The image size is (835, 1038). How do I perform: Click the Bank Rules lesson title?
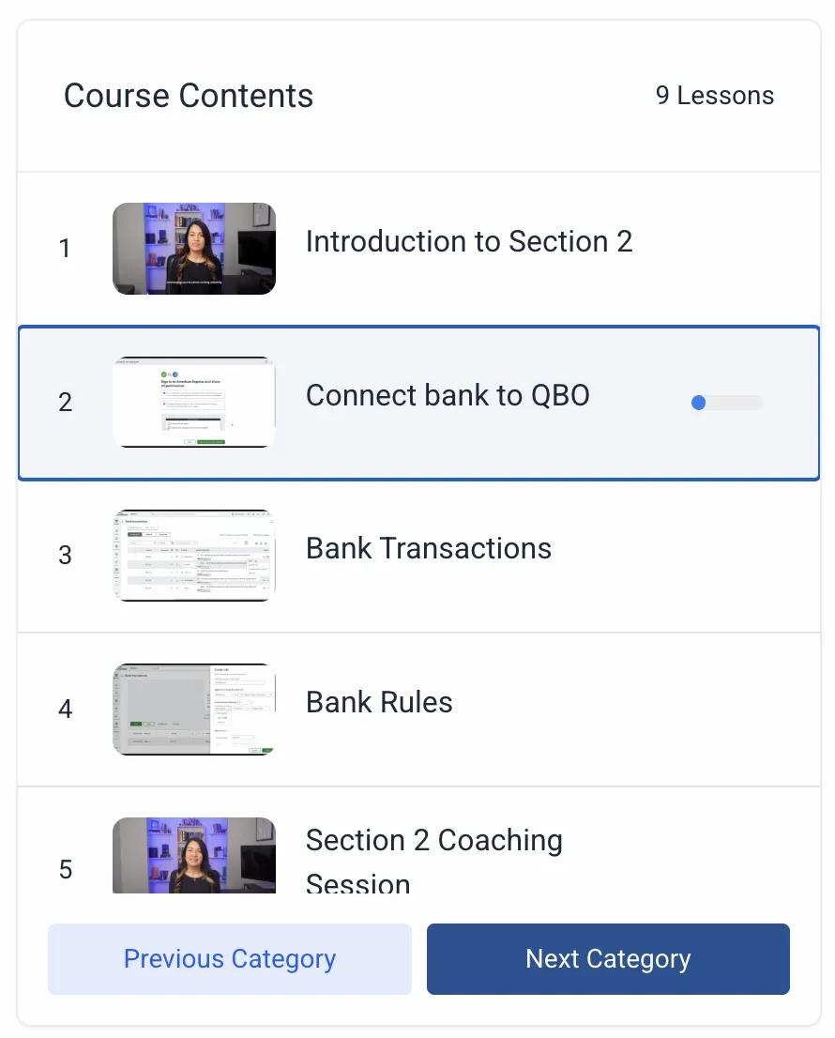click(379, 702)
